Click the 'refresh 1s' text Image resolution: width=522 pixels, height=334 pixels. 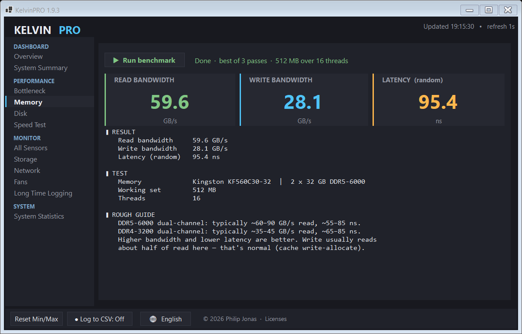(501, 27)
